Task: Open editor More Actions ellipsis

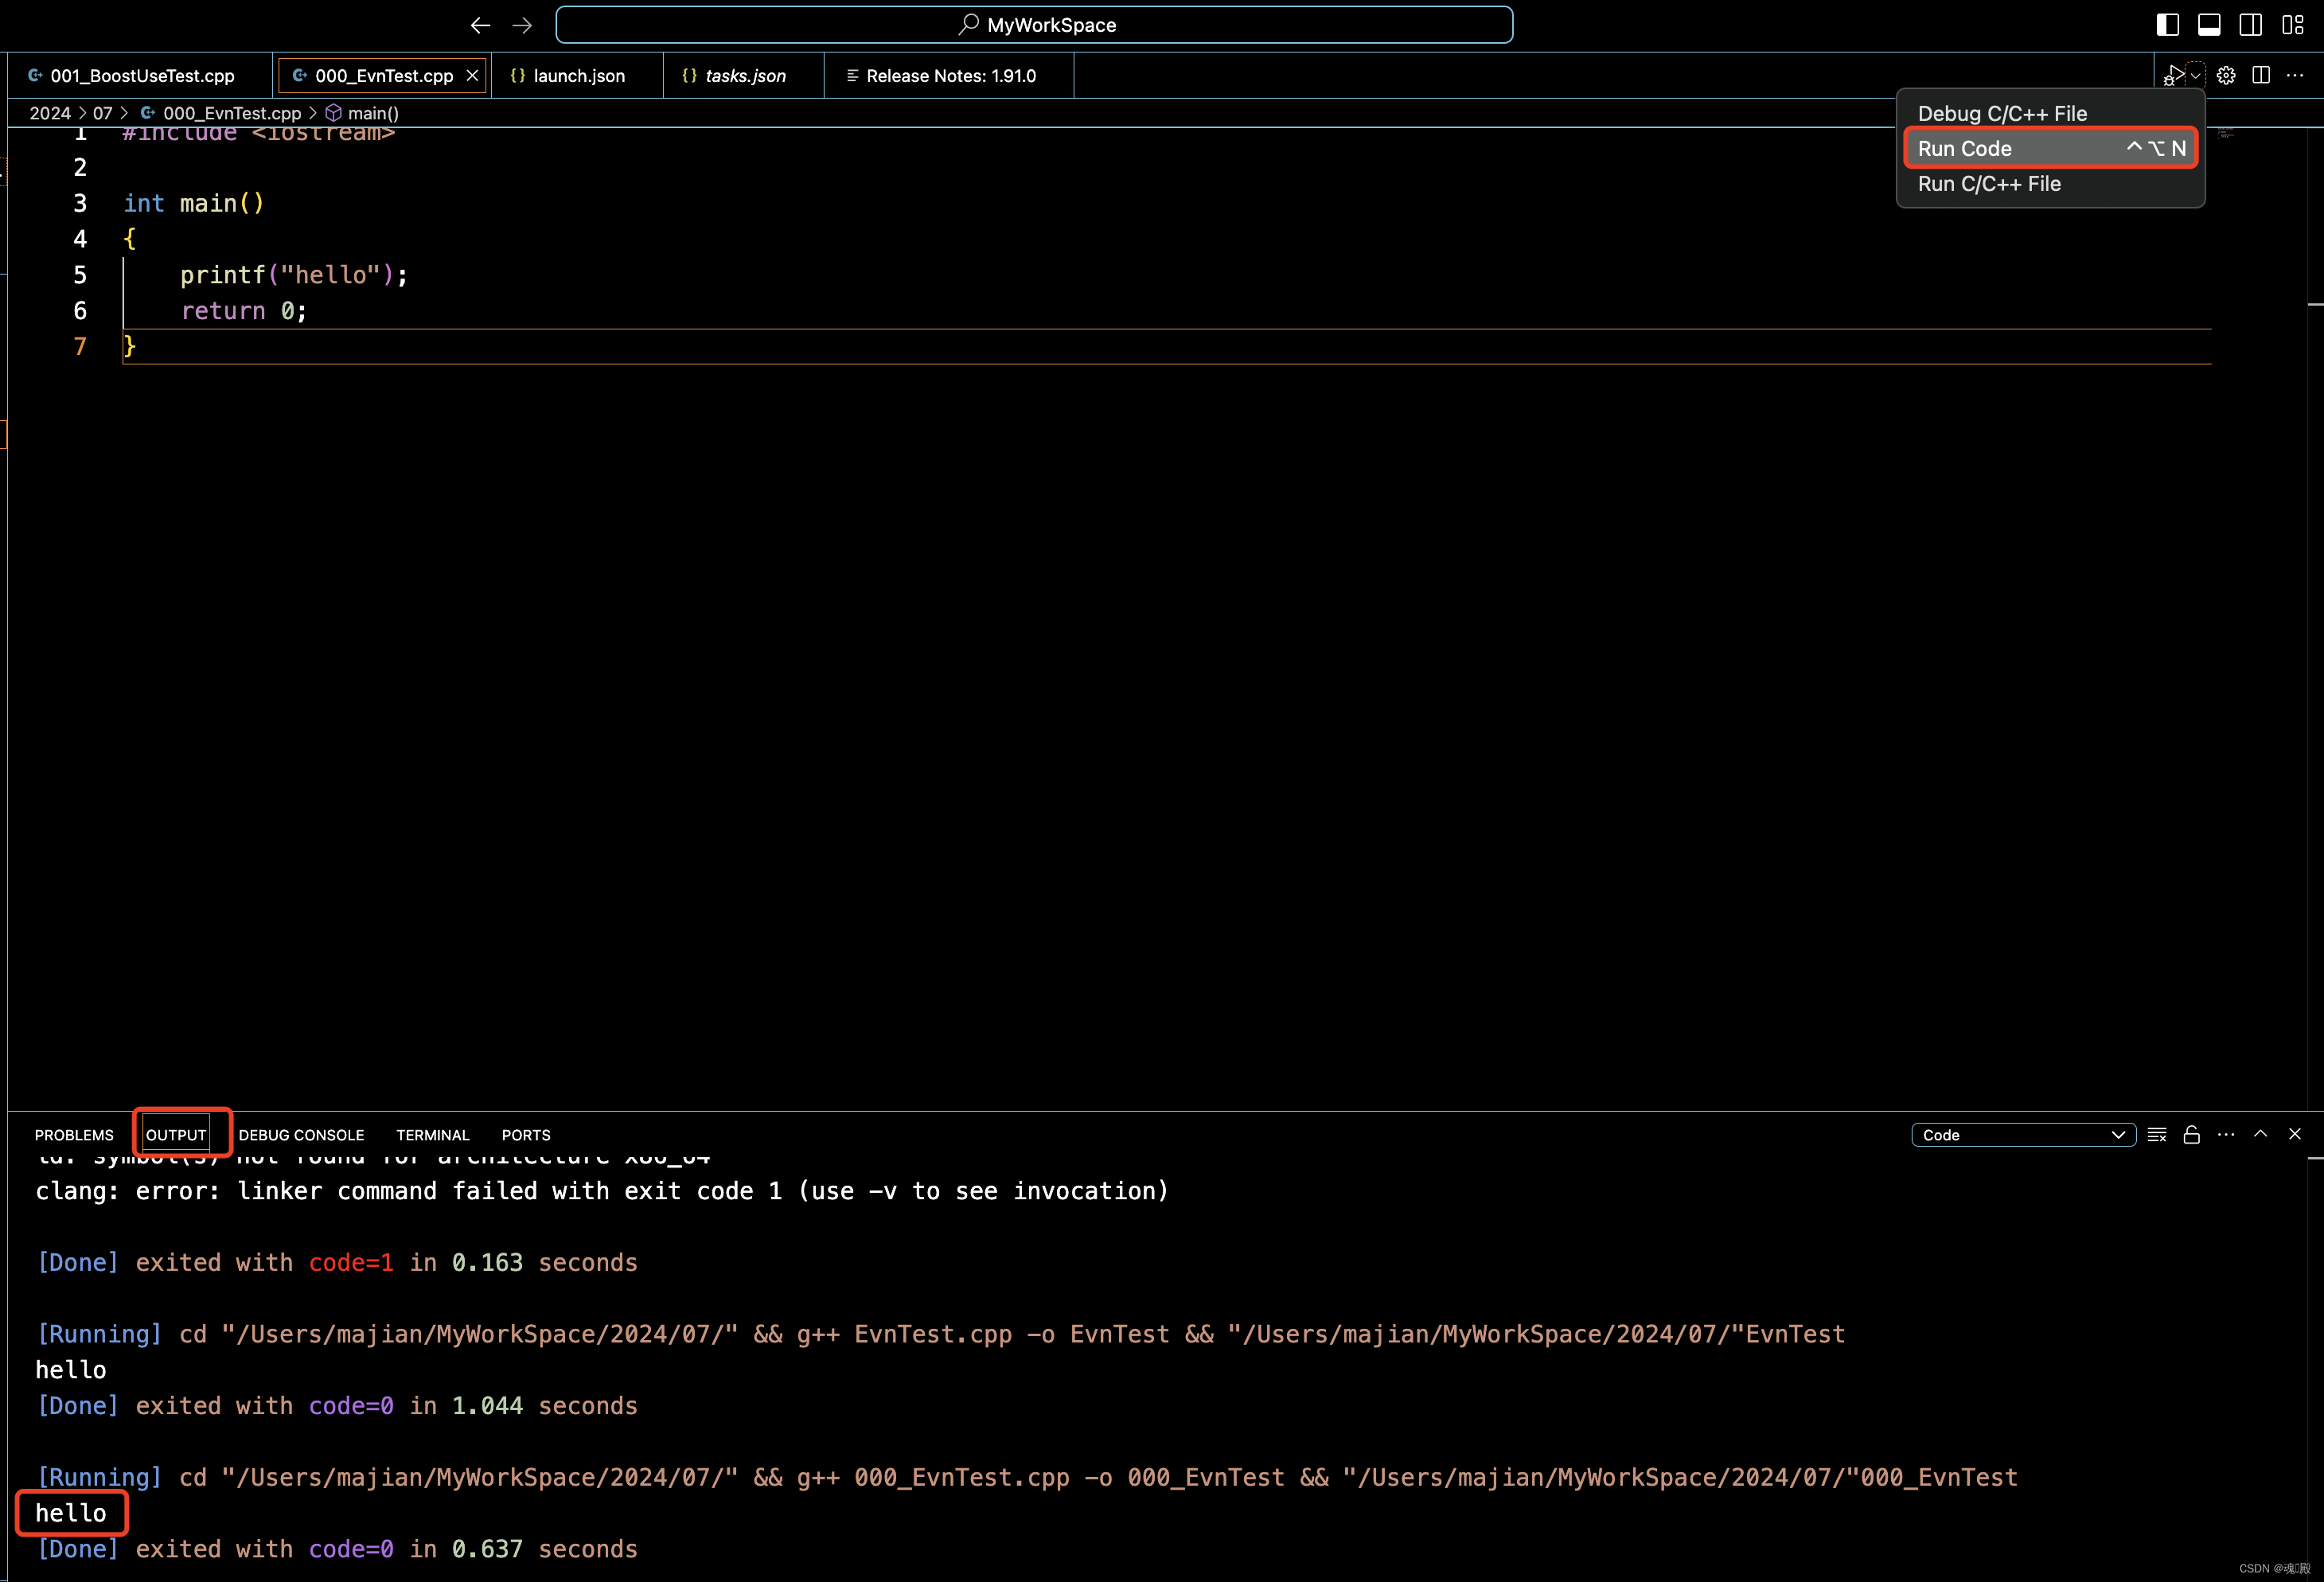Action: (2295, 76)
